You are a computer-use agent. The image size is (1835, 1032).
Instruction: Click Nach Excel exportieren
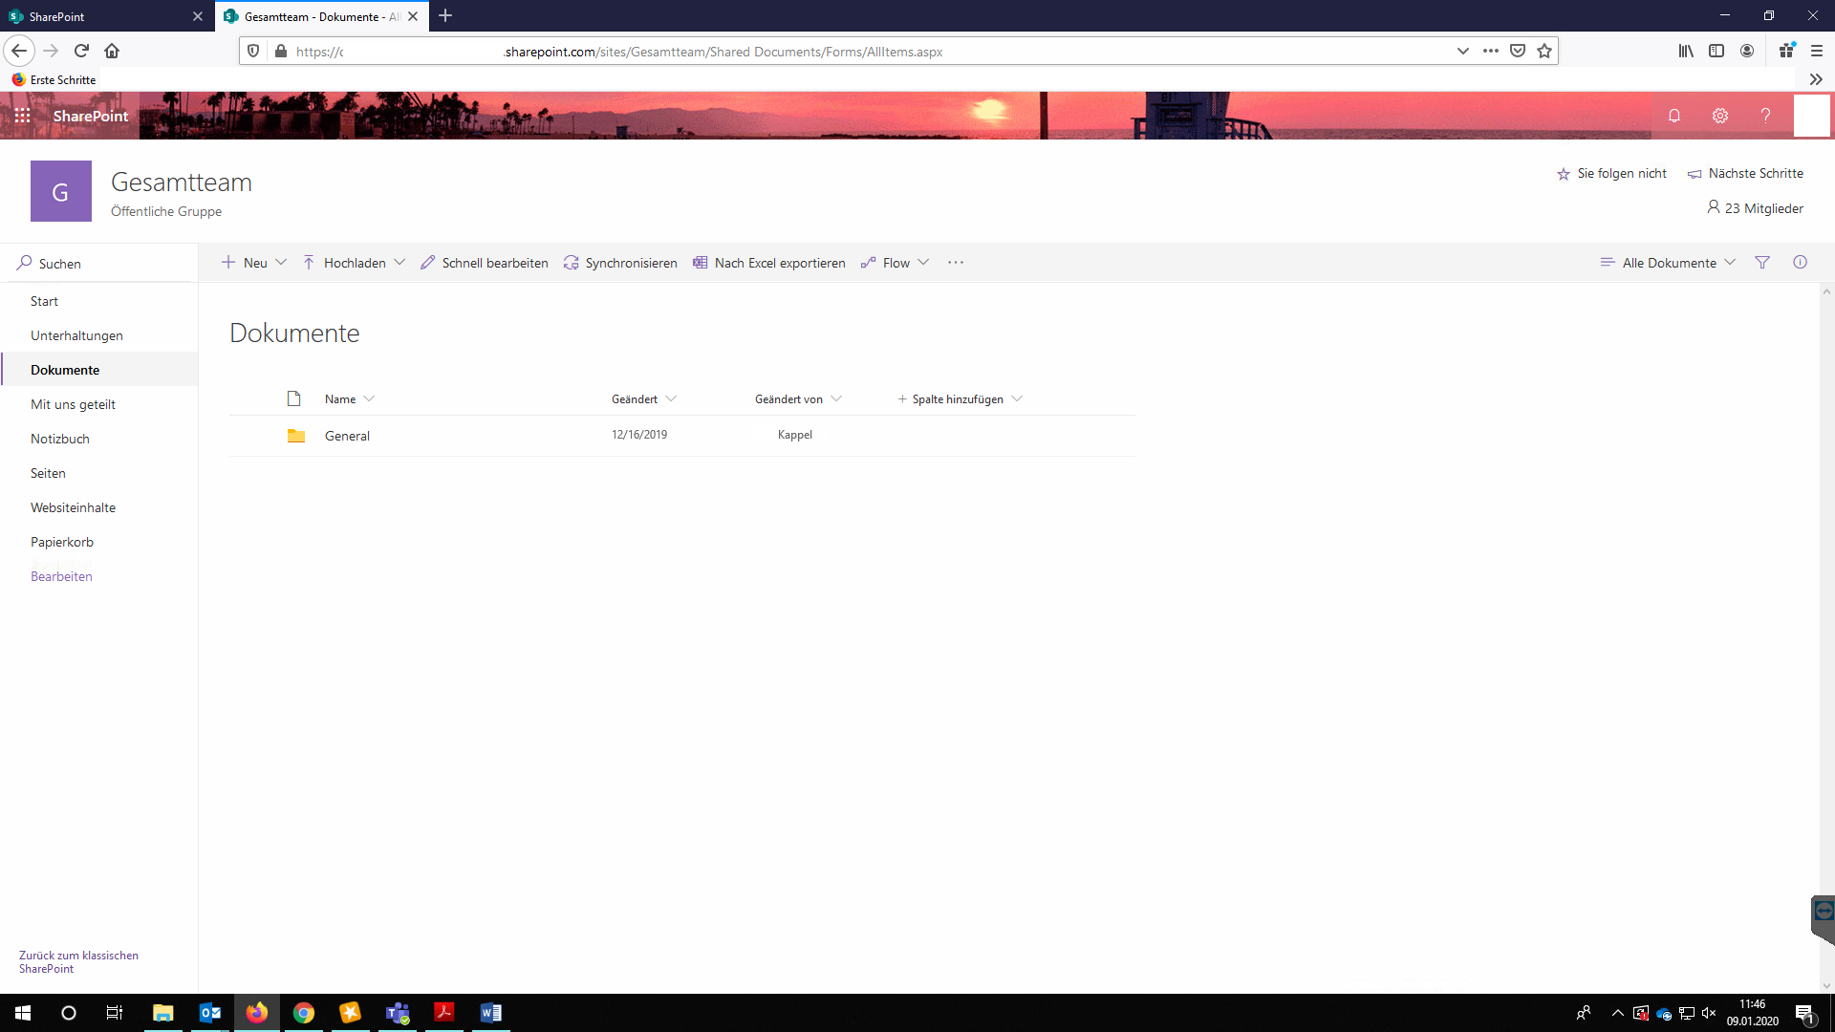[769, 263]
